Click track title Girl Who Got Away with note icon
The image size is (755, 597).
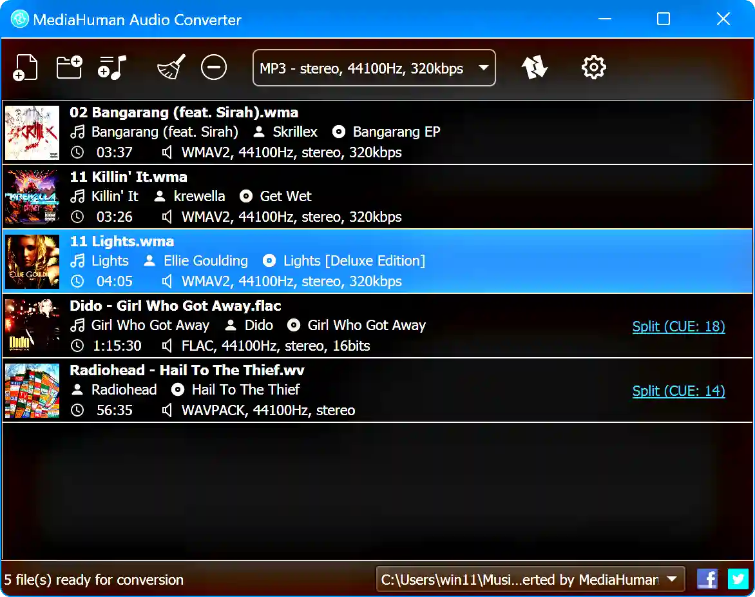point(150,326)
